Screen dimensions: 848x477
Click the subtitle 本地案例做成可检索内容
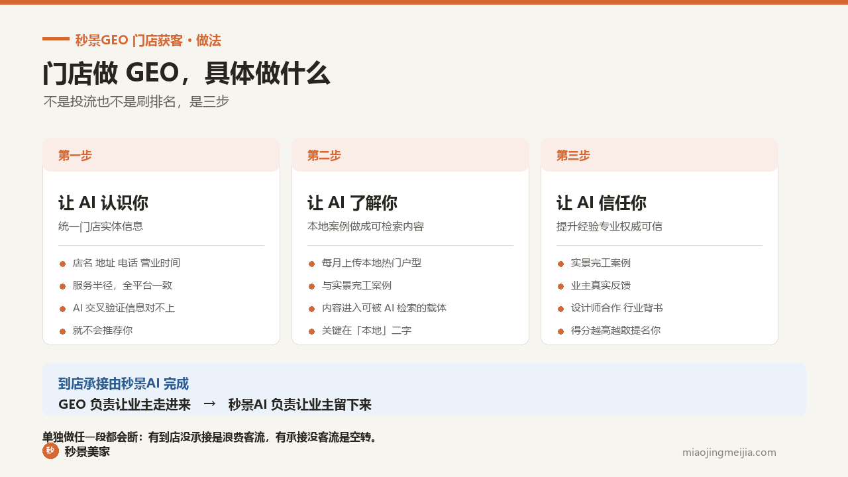[366, 227]
